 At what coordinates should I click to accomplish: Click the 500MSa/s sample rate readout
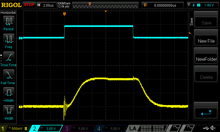coord(64,3)
